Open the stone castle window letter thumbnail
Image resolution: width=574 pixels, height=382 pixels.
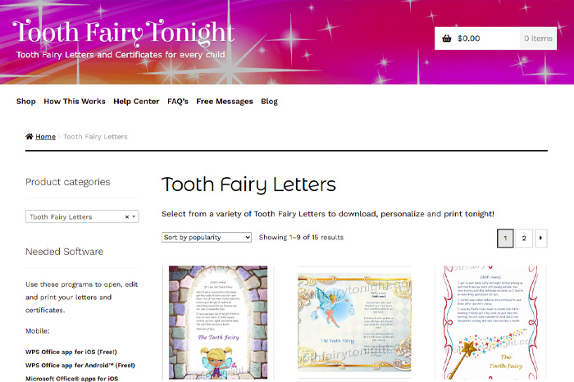218,322
